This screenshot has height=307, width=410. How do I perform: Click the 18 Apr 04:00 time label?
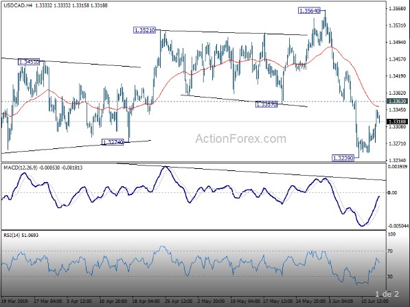coord(146,301)
